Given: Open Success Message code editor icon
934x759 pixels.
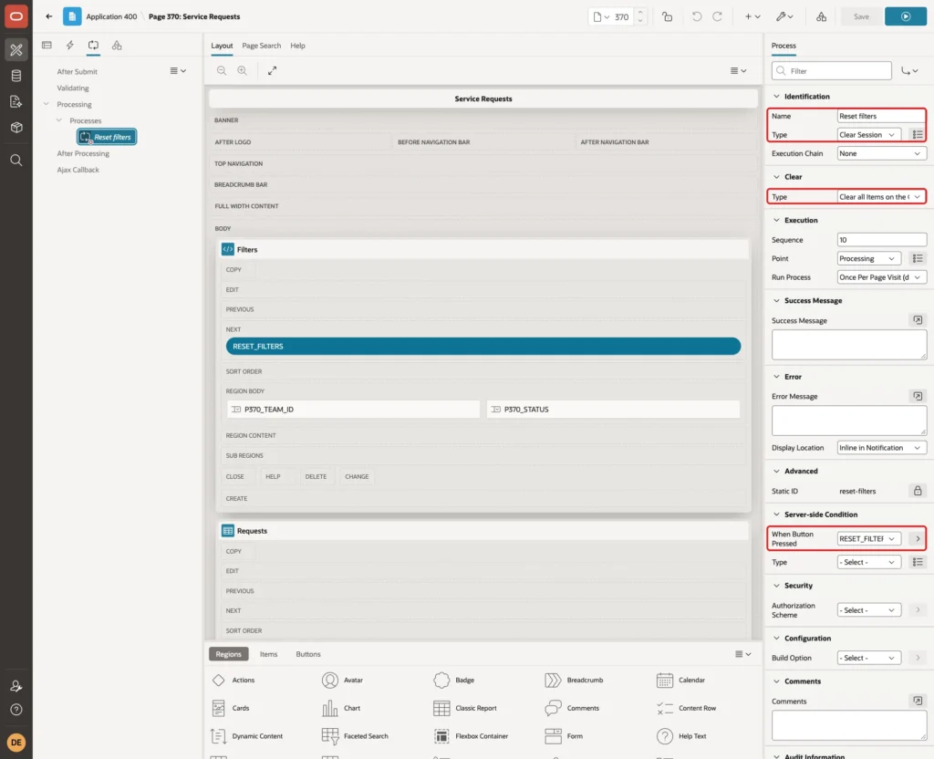Looking at the screenshot, I should (918, 320).
